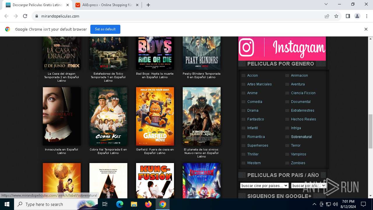373x210 pixels.
Task: Go back to previous page
Action: (x=6, y=16)
